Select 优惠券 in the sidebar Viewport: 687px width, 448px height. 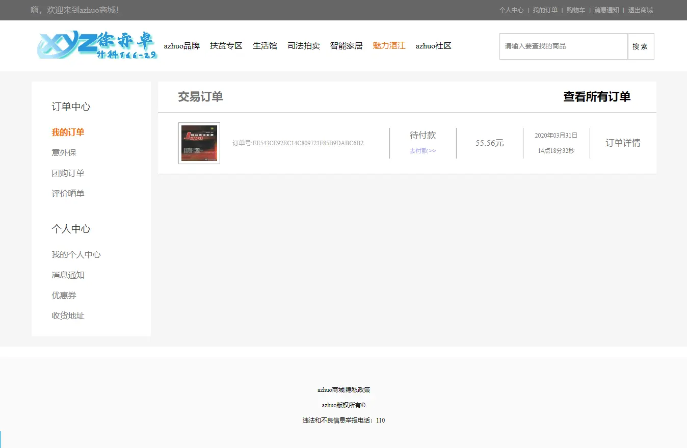click(x=64, y=295)
